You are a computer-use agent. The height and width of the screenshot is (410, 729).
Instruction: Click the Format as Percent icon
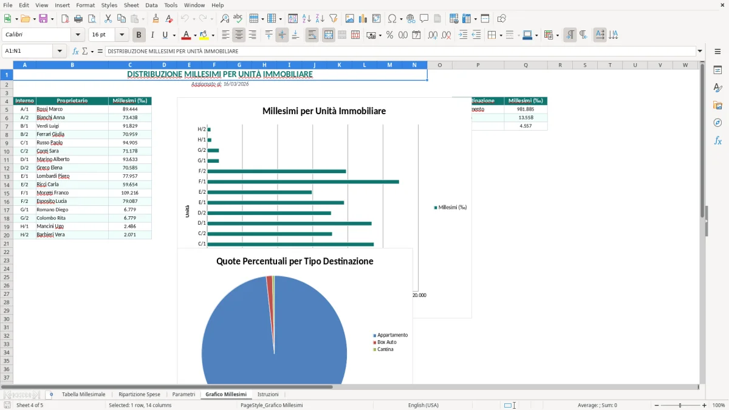coord(389,35)
